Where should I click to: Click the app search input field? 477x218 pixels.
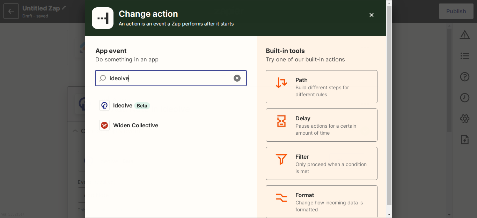point(171,78)
